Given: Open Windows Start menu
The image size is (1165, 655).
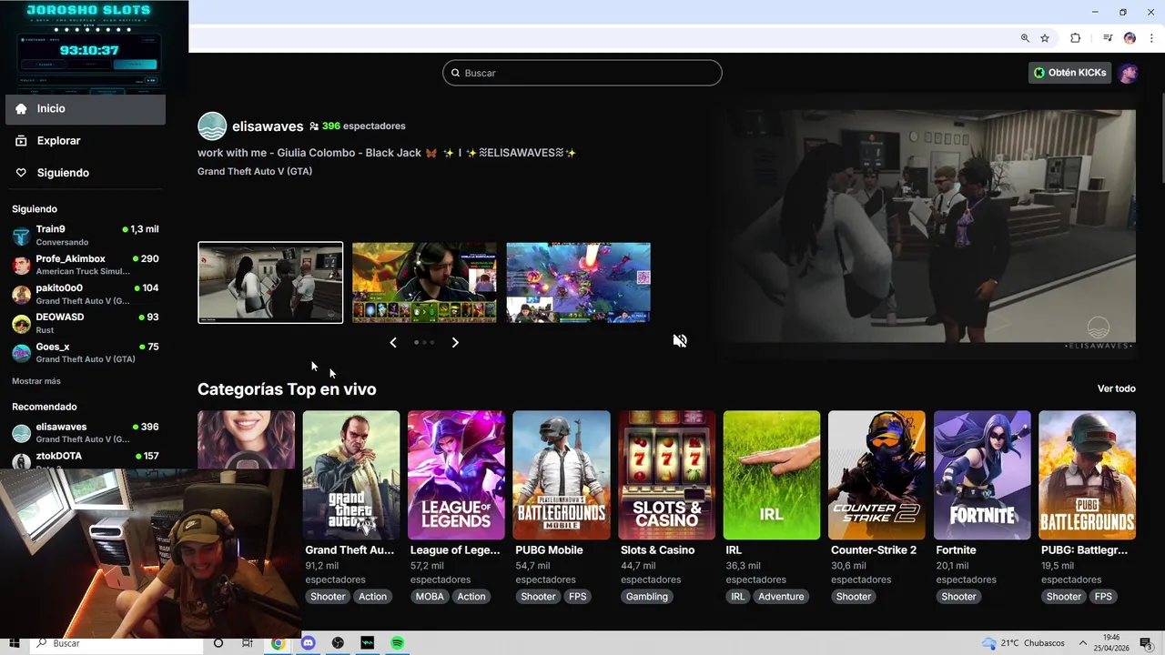Looking at the screenshot, I should coord(14,643).
